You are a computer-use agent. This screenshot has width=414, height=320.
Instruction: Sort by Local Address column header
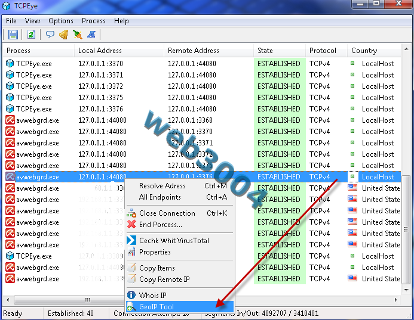119,50
